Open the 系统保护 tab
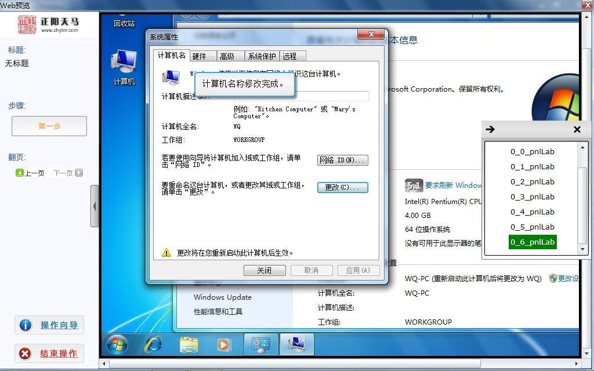594x371 pixels. point(262,56)
